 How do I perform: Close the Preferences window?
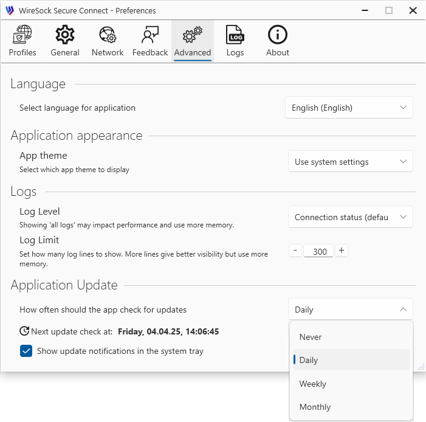pos(413,10)
